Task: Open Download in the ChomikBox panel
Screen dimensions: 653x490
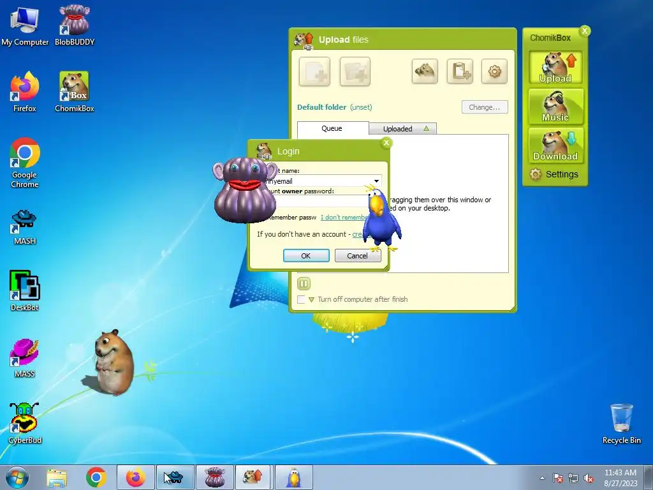Action: [x=555, y=145]
